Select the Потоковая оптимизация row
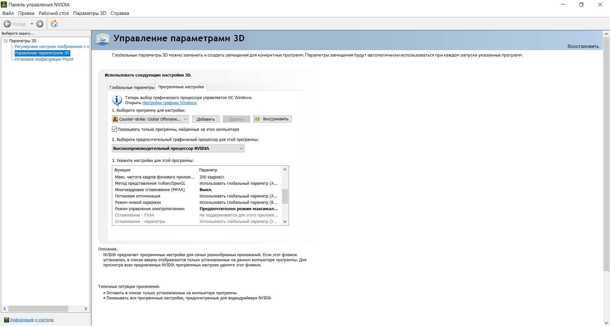 tap(197, 196)
